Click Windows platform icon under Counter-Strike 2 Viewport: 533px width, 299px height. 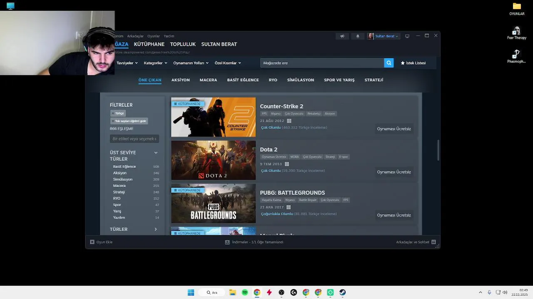[x=289, y=121]
